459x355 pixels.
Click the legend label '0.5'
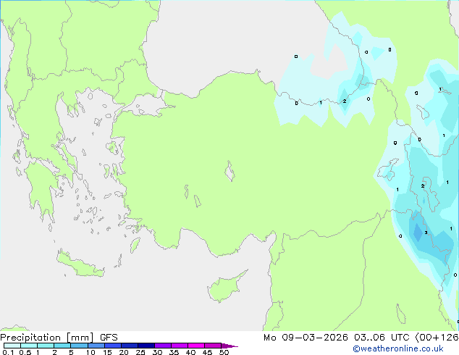coord(25,352)
